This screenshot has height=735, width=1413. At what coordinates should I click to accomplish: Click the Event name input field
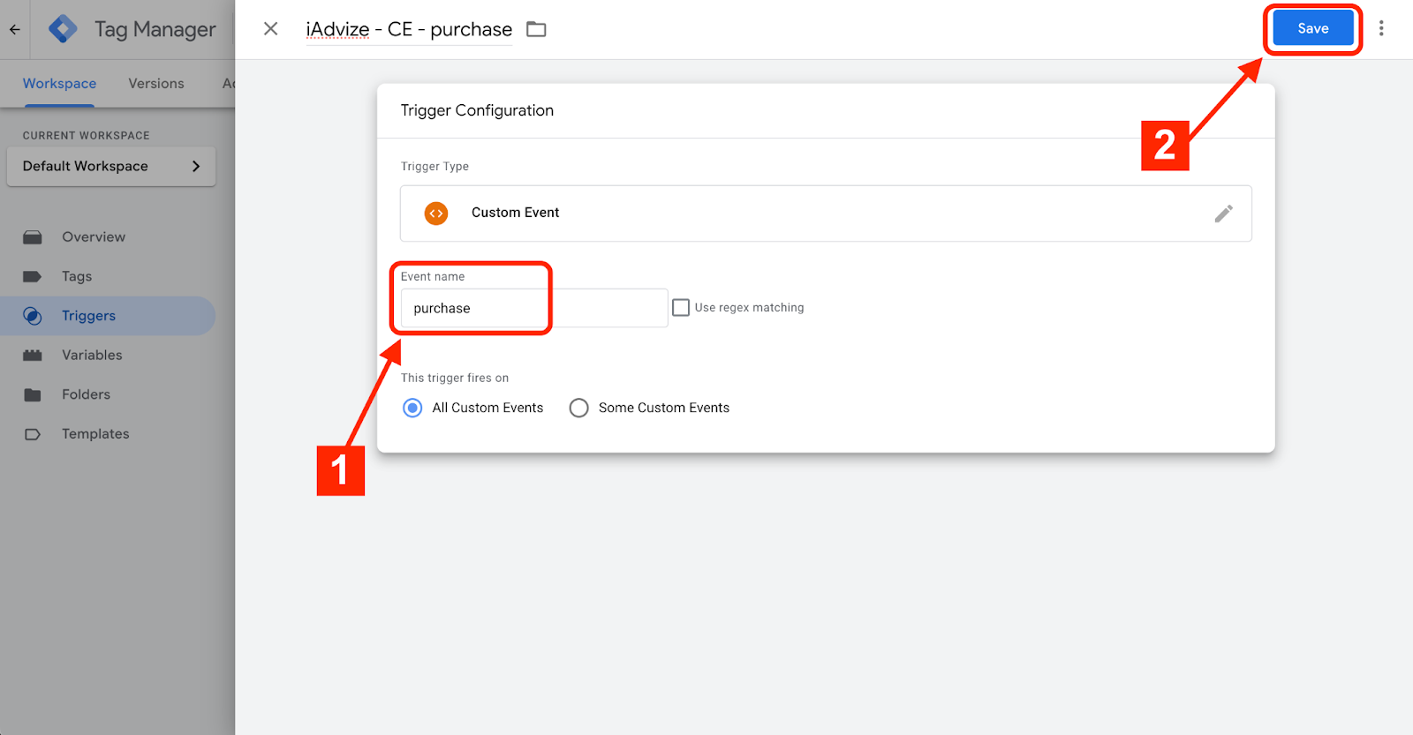click(x=533, y=309)
